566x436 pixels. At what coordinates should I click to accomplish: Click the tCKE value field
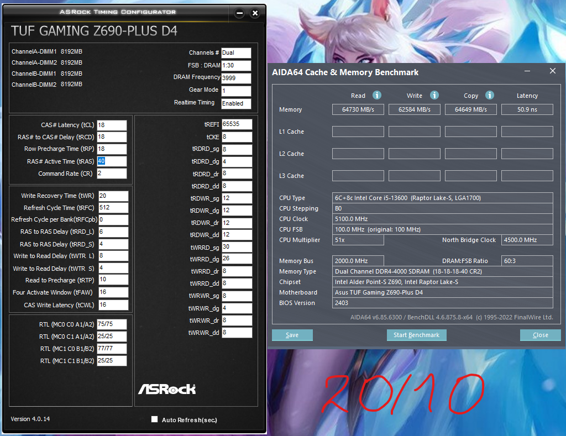pyautogui.click(x=237, y=137)
